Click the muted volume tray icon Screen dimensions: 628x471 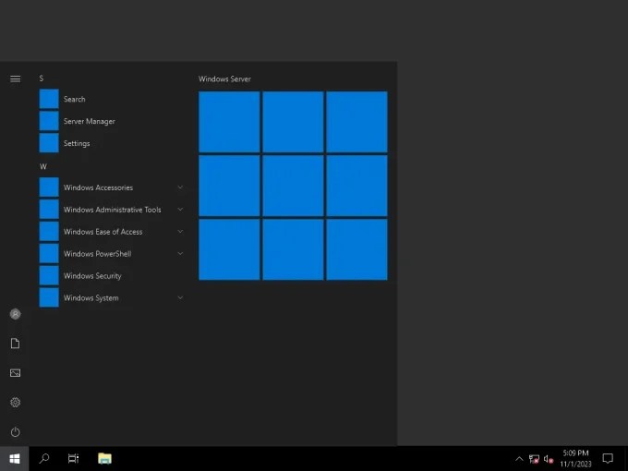(x=549, y=459)
